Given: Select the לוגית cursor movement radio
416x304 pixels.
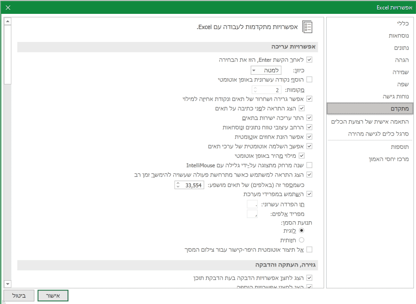Looking at the screenshot, I should (x=301, y=230).
